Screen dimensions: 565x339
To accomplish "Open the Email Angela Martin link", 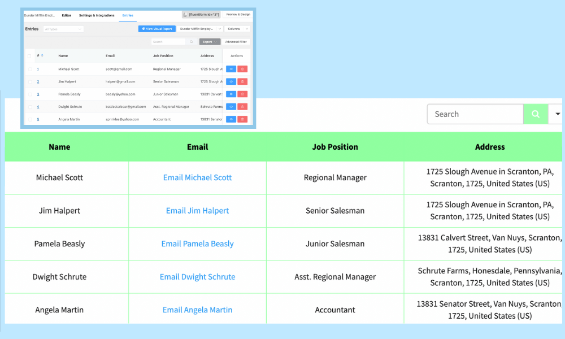I will 197,310.
